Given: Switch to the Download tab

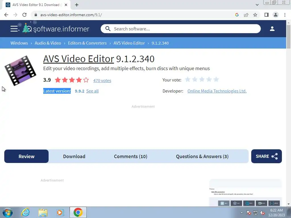Looking at the screenshot, I should [74, 156].
